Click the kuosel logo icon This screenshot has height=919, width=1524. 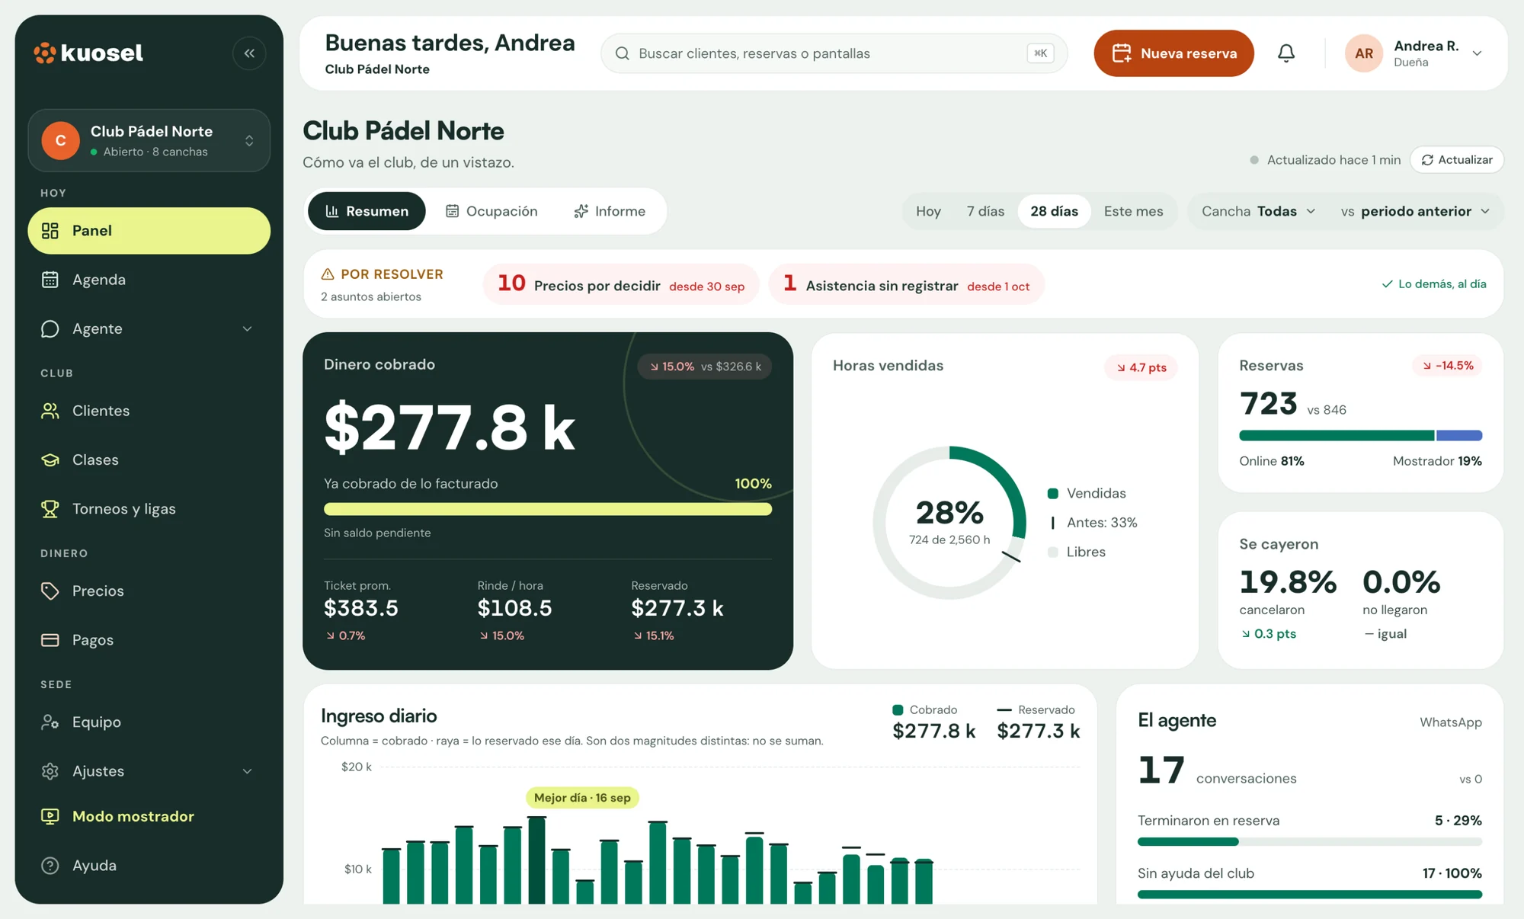click(x=45, y=53)
